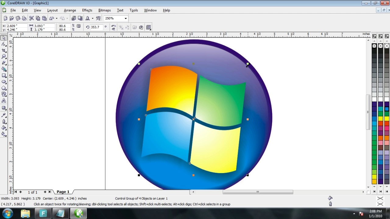Open Windows Explorer from taskbar
The height and width of the screenshot is (219, 390).
26,213
